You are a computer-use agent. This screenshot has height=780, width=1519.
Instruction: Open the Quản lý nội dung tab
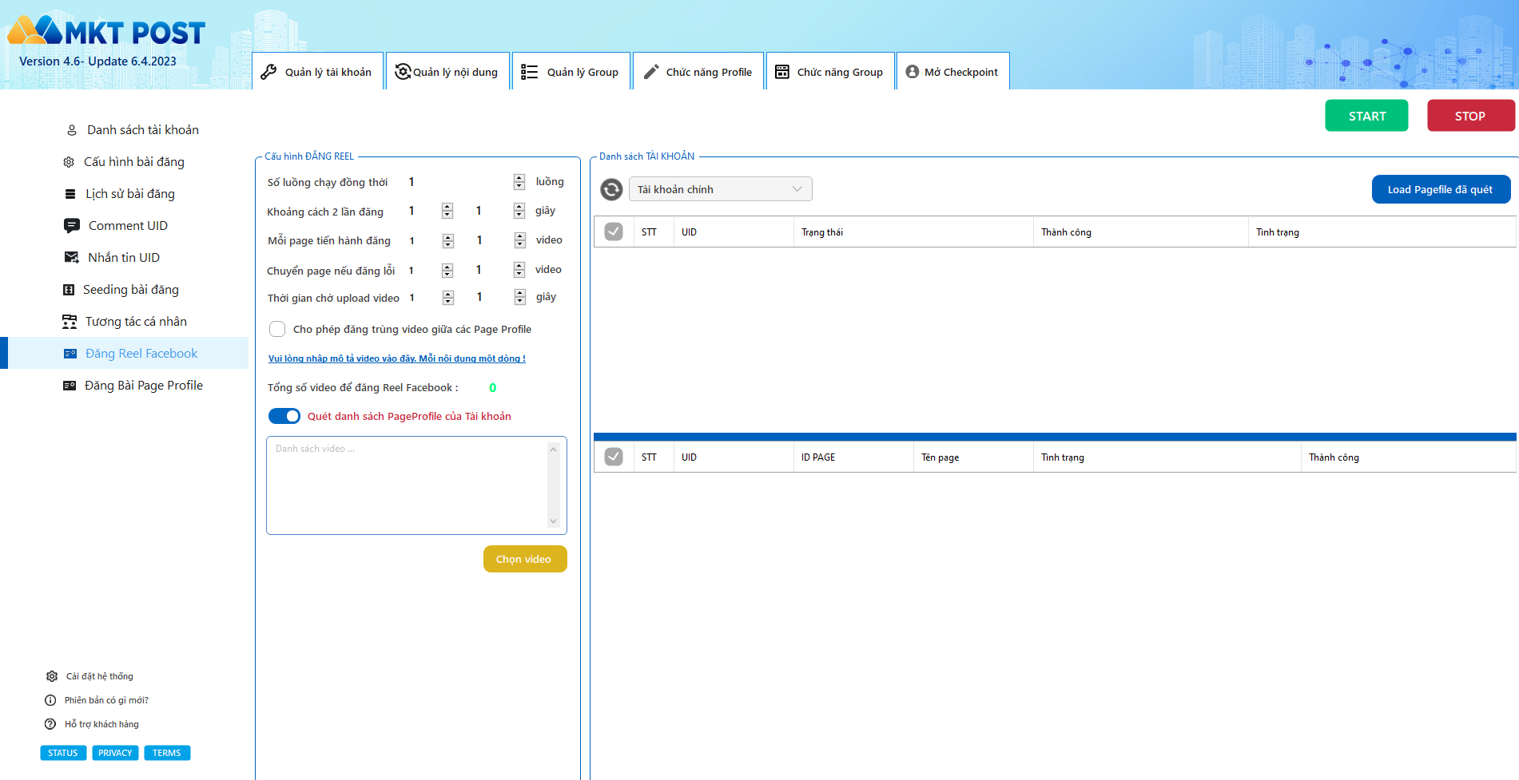pyautogui.click(x=447, y=72)
